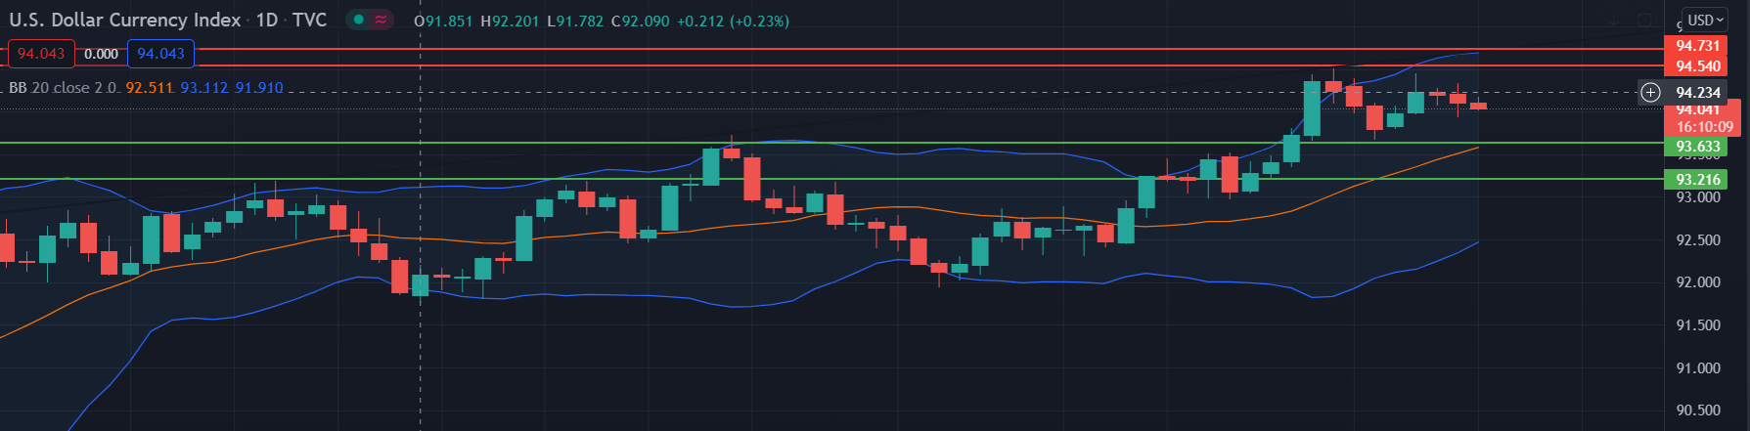Click the red 94.731 price-axis label
Screen dimensions: 1750x431
[x=1697, y=46]
